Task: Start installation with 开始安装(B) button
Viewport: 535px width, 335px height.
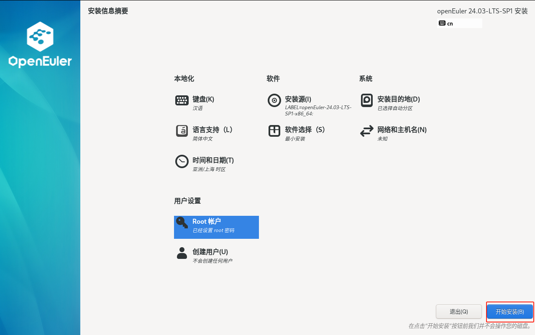Action: (510, 312)
